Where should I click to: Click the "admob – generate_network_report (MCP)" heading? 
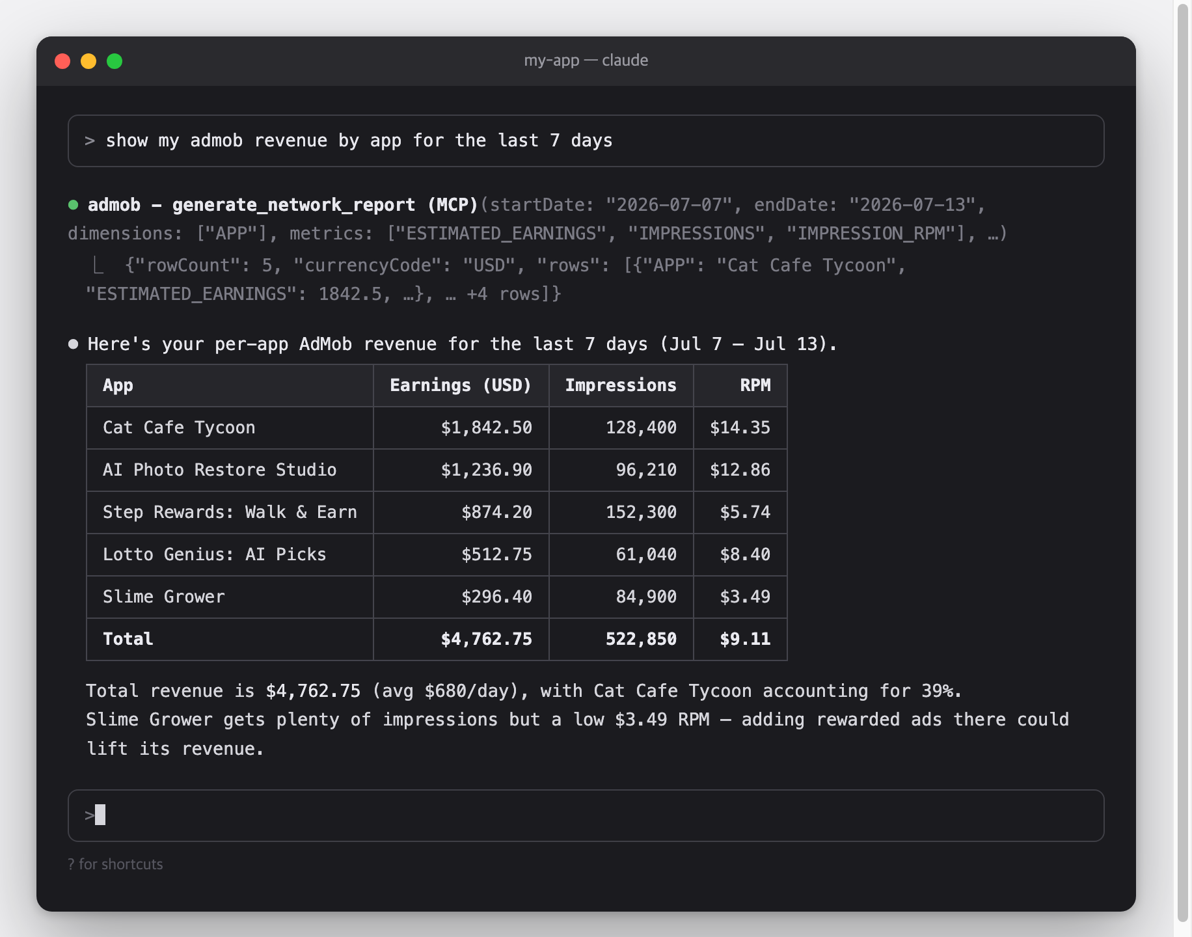click(x=283, y=205)
